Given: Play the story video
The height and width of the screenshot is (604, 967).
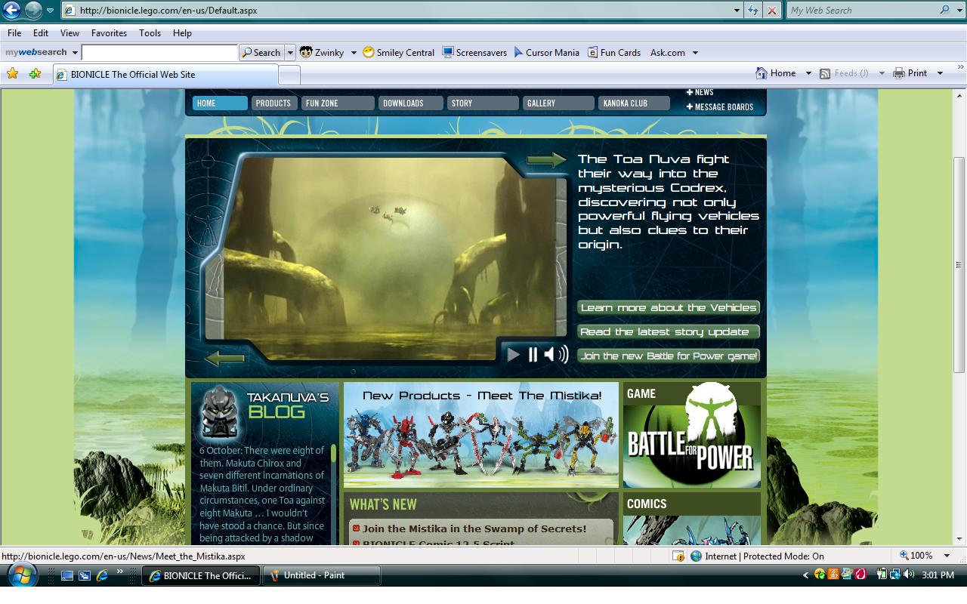Looking at the screenshot, I should coord(514,354).
